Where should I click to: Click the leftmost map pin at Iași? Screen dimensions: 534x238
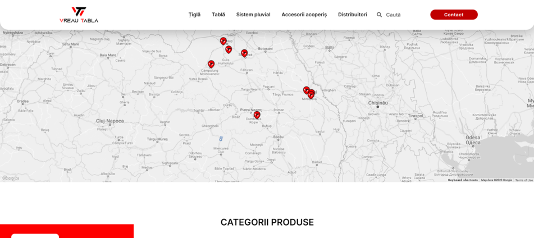click(306, 89)
